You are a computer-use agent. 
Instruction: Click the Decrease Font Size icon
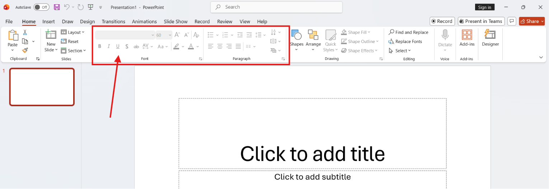[x=187, y=35]
